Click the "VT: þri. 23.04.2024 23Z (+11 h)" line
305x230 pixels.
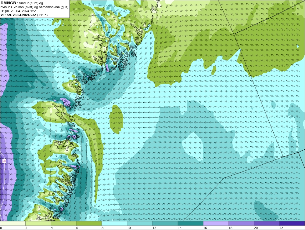tap(24, 15)
